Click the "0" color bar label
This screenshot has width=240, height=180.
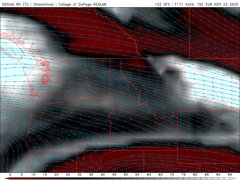(10, 175)
